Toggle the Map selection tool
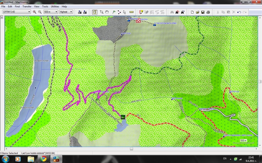The width and height of the screenshot is (262, 163). tap(95, 12)
